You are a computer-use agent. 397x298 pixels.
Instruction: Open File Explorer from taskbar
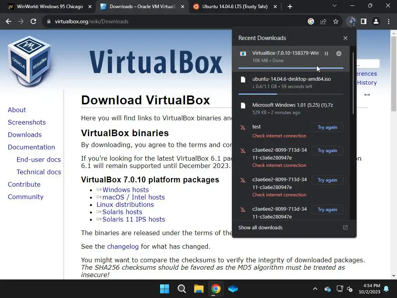point(199,289)
